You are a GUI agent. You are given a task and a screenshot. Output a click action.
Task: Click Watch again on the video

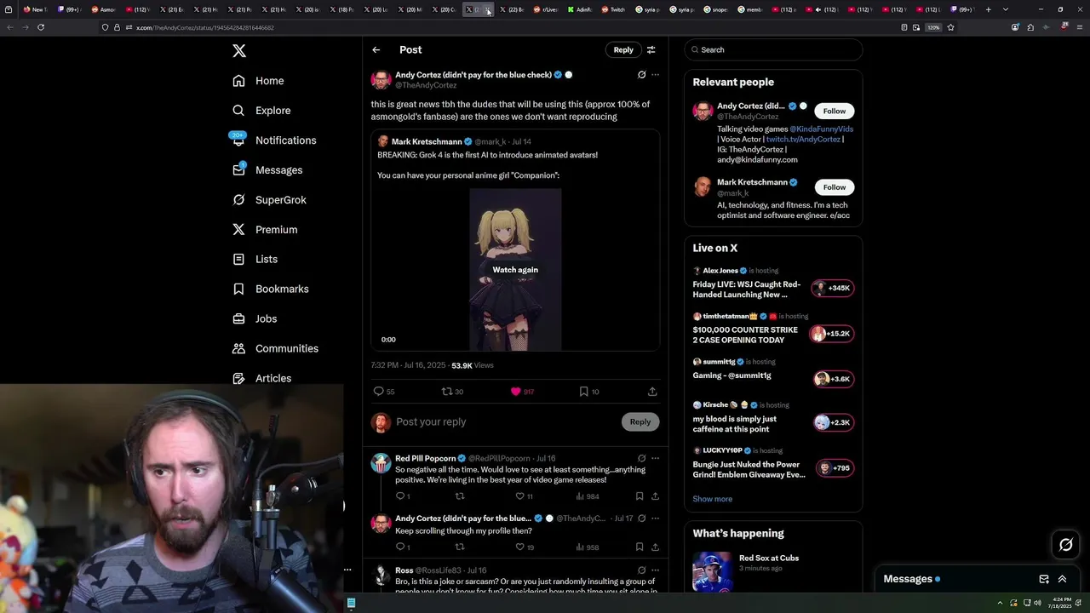(x=515, y=270)
